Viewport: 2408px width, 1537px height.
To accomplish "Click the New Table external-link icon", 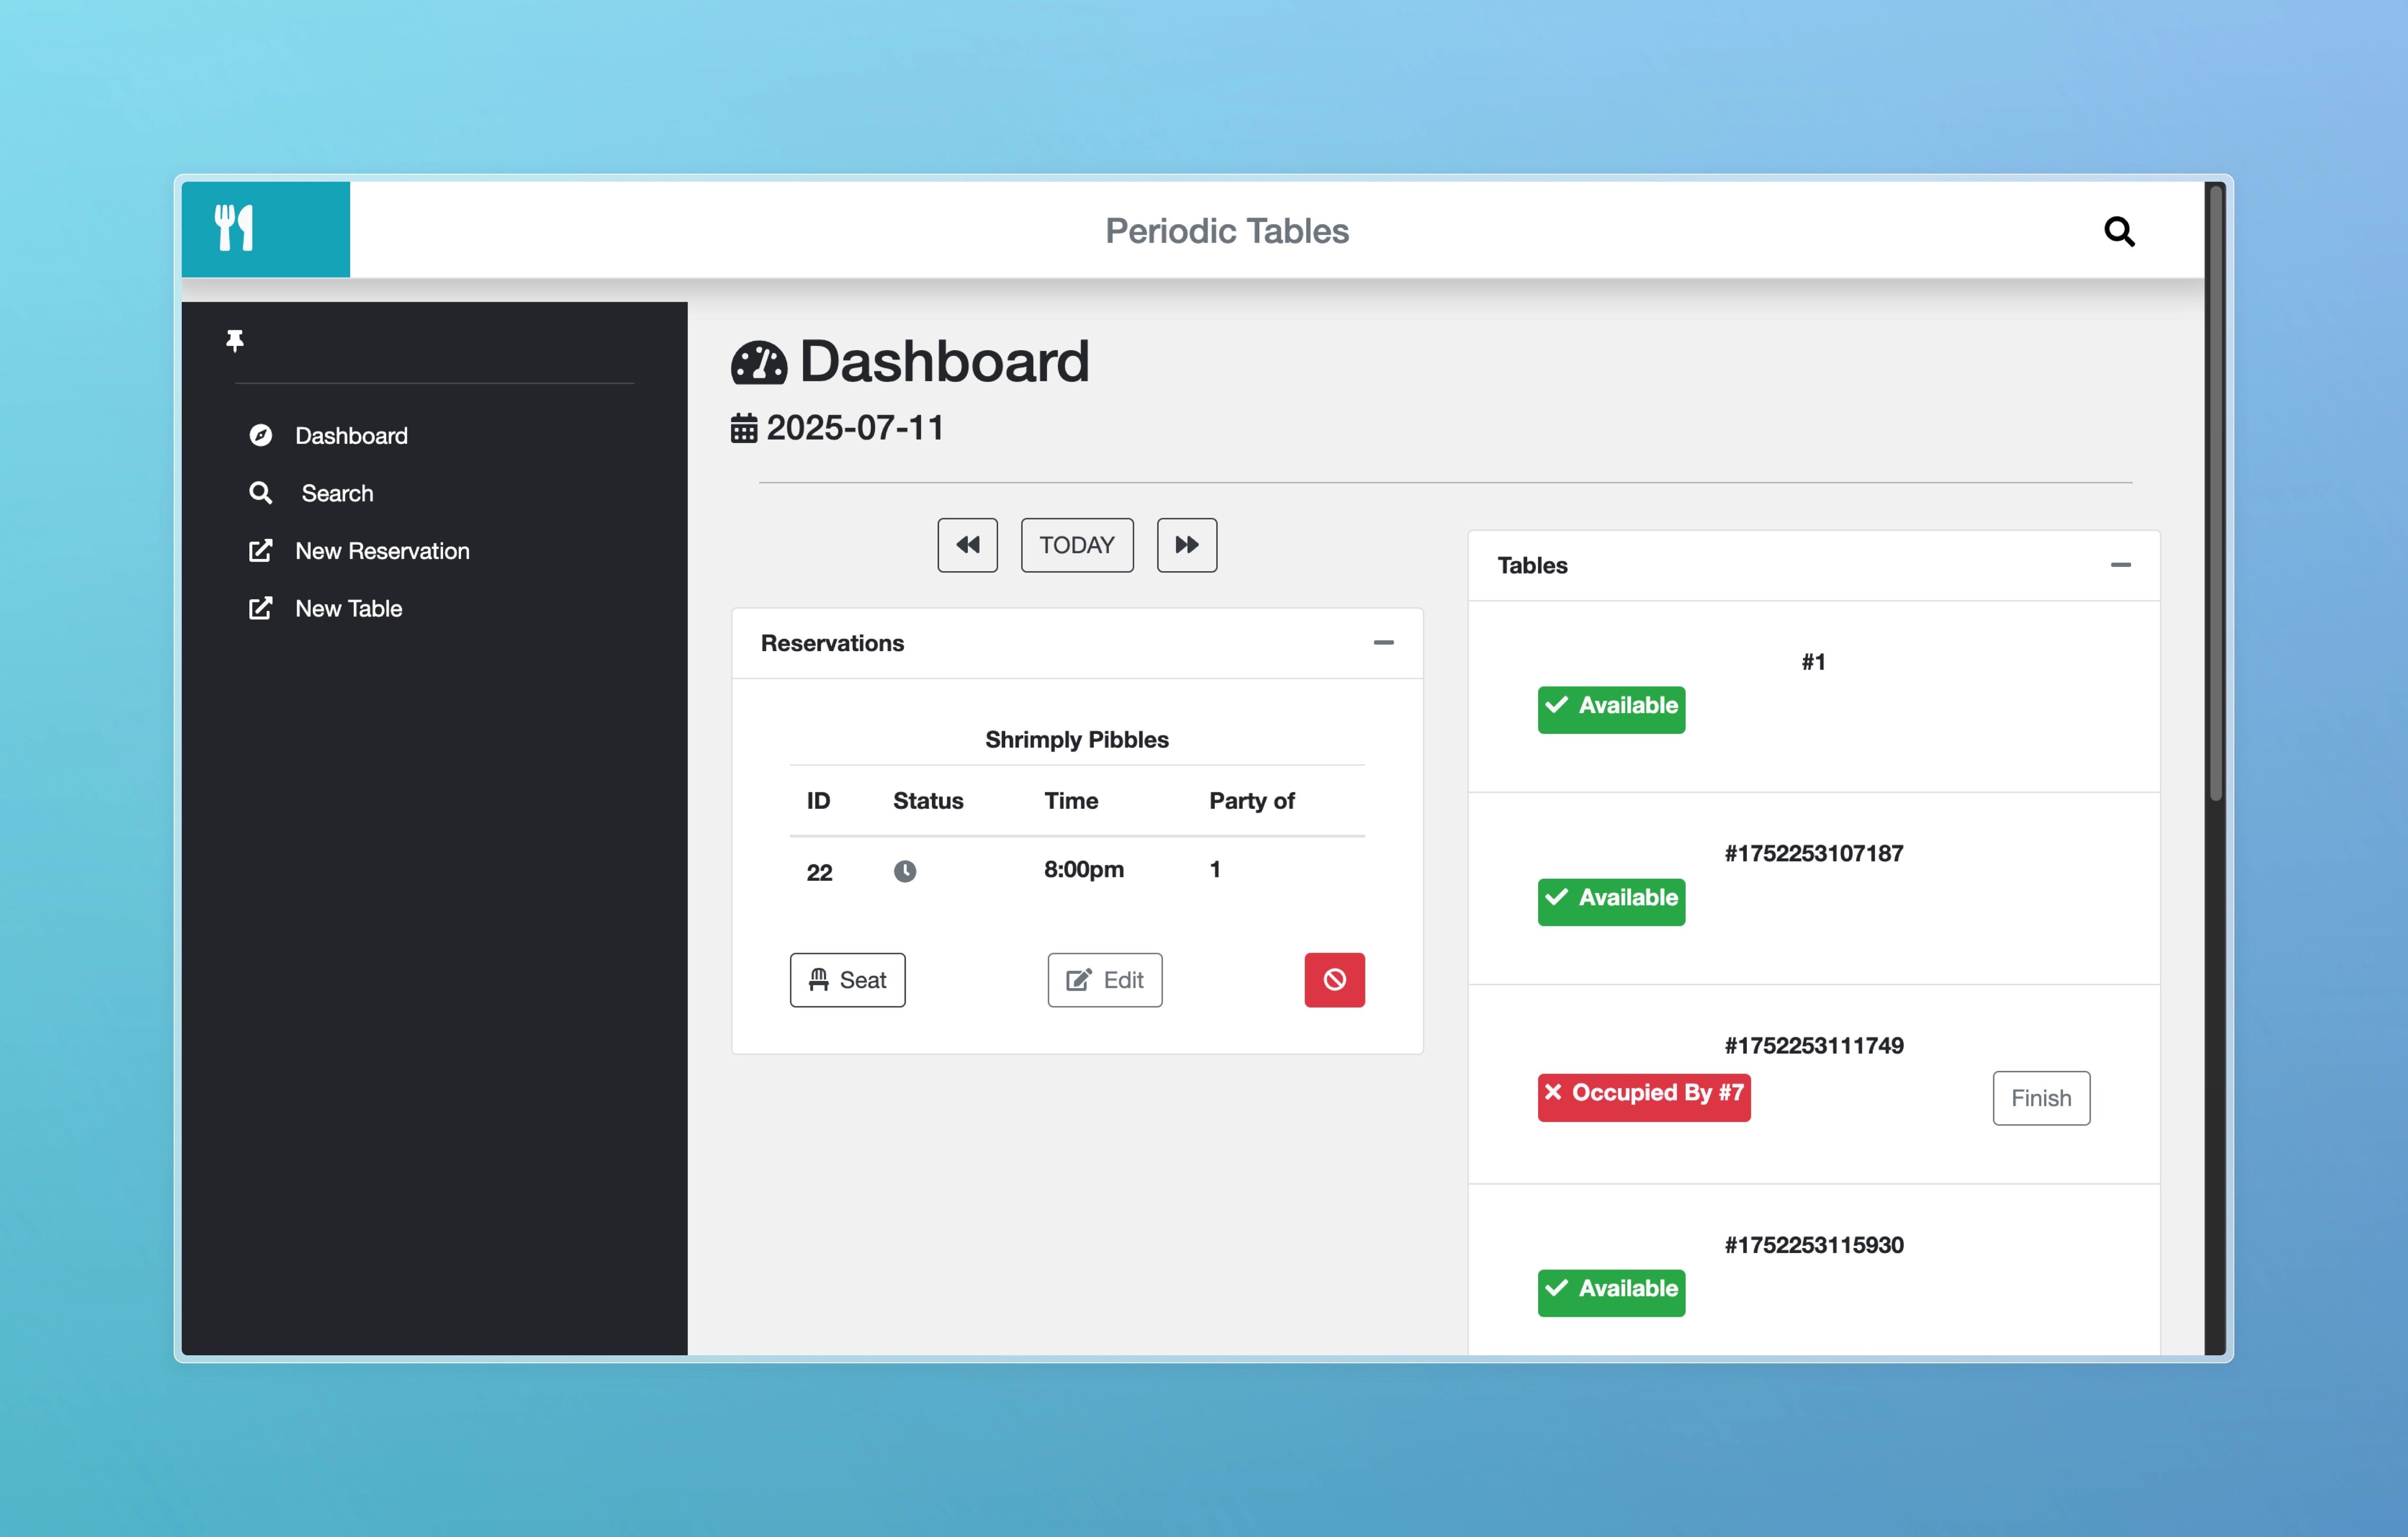I will [x=260, y=608].
